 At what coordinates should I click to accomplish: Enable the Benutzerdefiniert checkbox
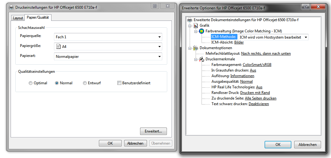tap(119, 83)
